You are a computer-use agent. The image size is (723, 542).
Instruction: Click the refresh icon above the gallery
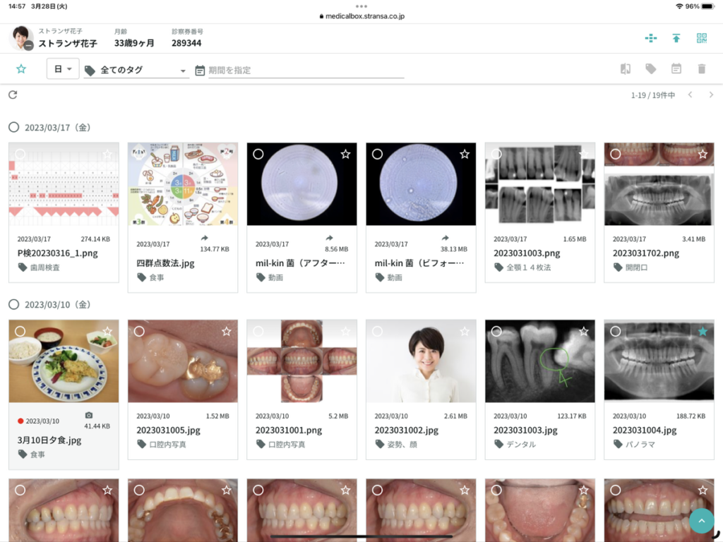[x=13, y=95]
